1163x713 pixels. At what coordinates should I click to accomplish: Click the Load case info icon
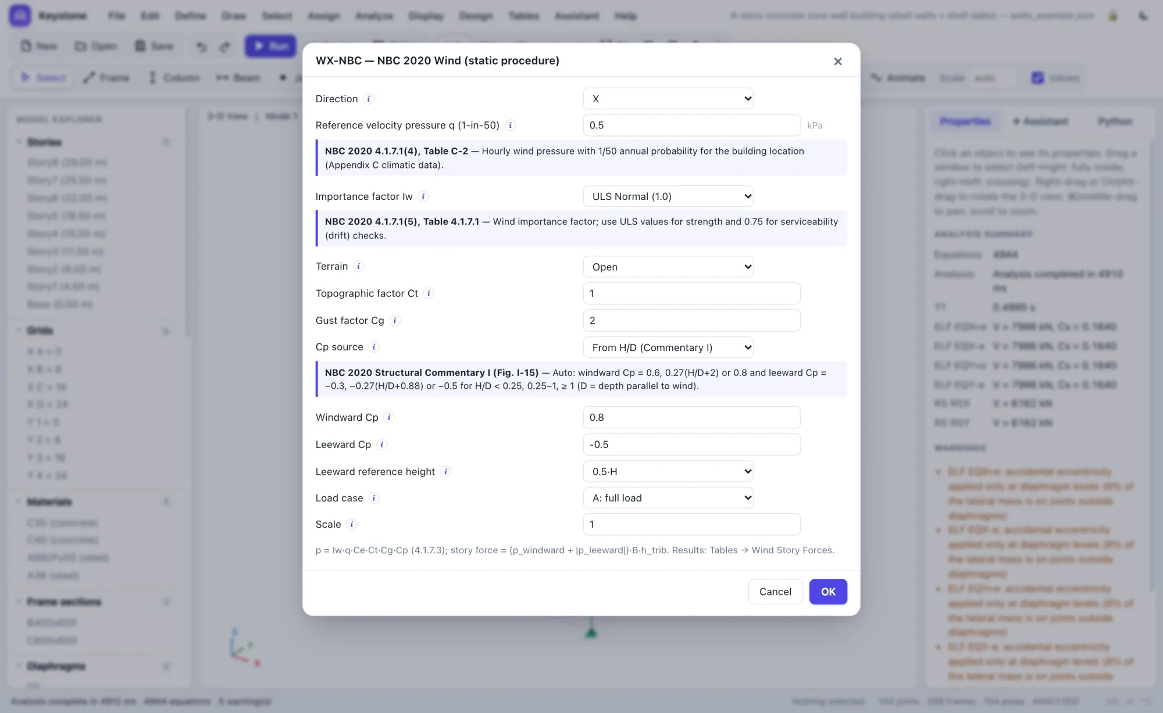(374, 498)
